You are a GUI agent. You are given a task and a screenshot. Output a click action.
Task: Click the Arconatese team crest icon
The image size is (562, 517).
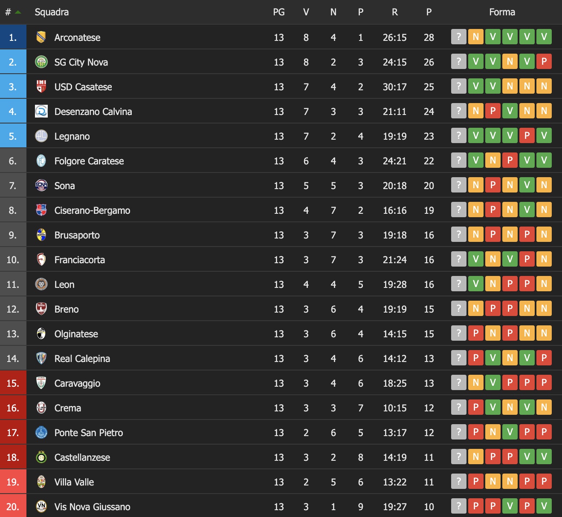(41, 37)
